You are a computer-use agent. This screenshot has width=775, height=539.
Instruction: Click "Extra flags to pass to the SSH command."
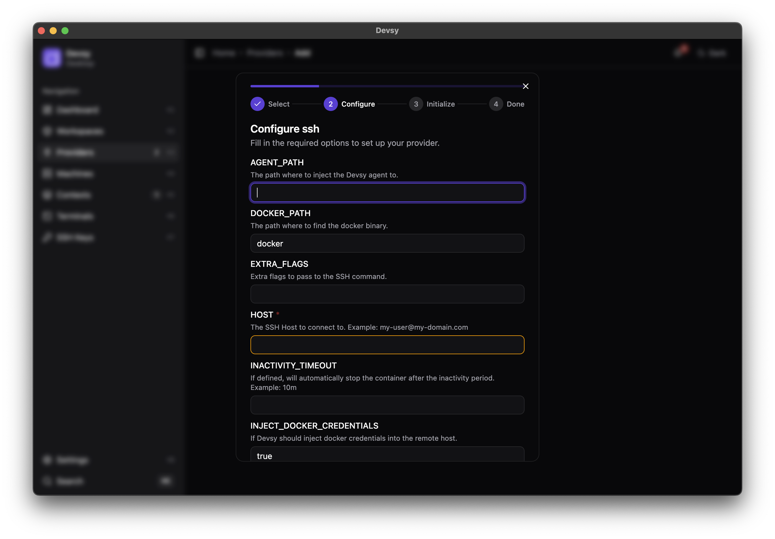click(319, 277)
